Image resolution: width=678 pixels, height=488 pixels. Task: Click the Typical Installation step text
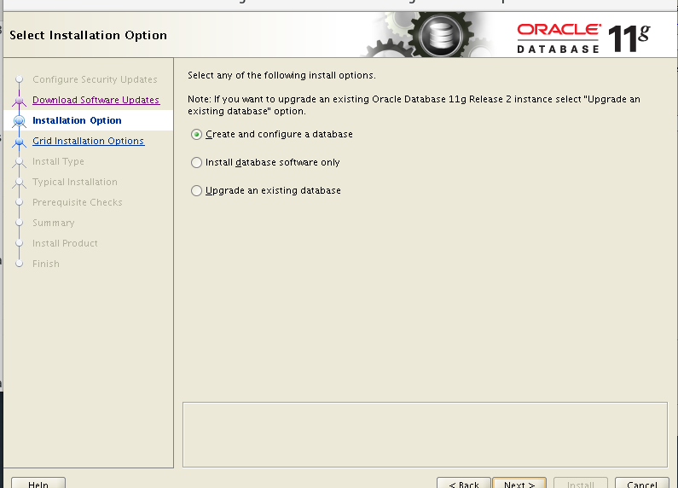click(x=75, y=182)
